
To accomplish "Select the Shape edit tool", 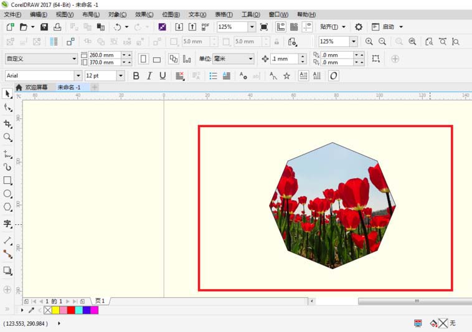I will click(7, 108).
